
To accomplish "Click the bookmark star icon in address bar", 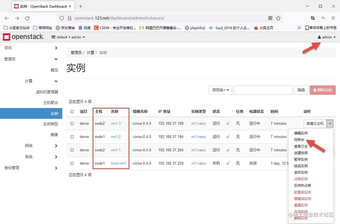I will [279, 18].
